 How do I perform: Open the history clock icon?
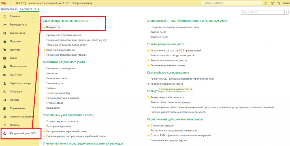pos(272,3)
